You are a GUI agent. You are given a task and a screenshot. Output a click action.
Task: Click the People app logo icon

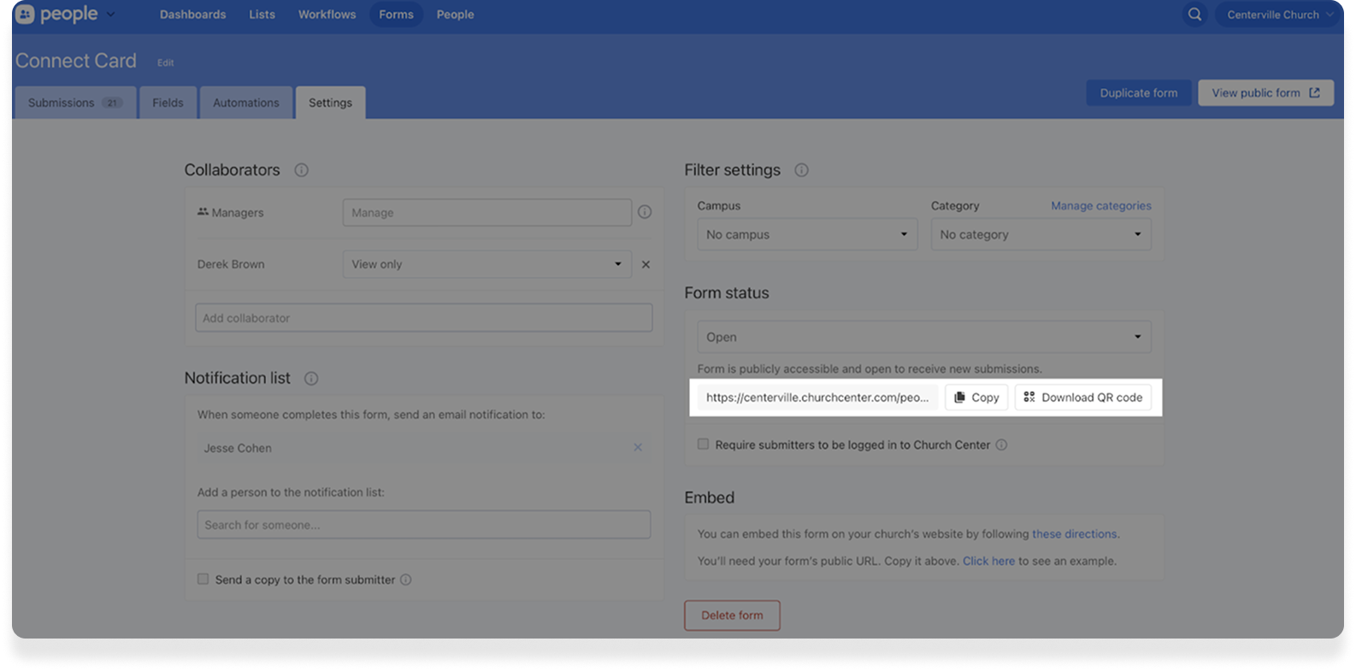click(26, 15)
